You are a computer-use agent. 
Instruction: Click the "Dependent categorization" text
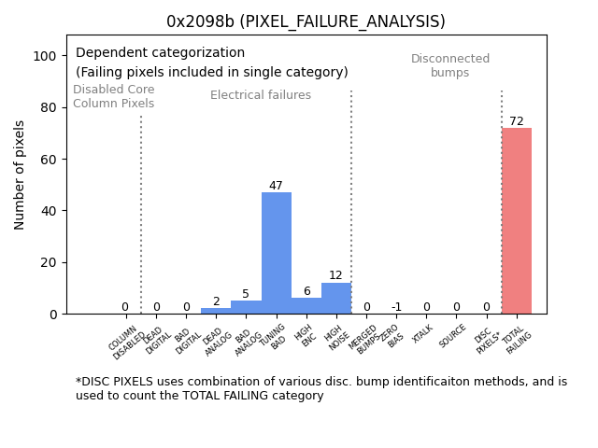pyautogui.click(x=160, y=53)
